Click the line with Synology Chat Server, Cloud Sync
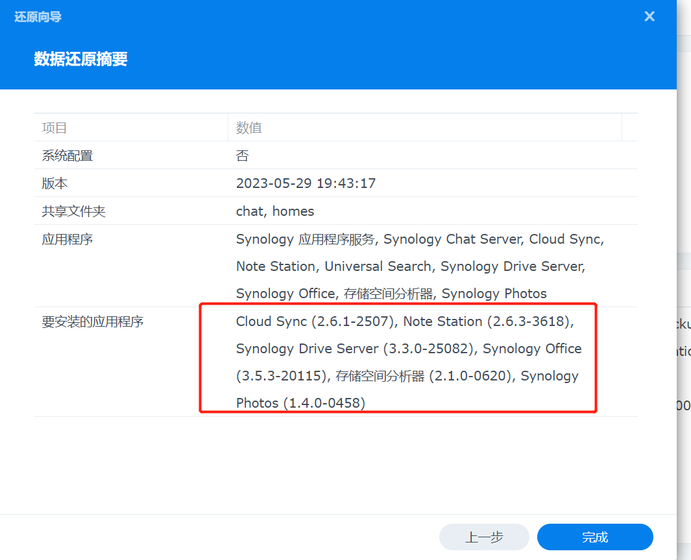691x560 pixels. coord(420,239)
